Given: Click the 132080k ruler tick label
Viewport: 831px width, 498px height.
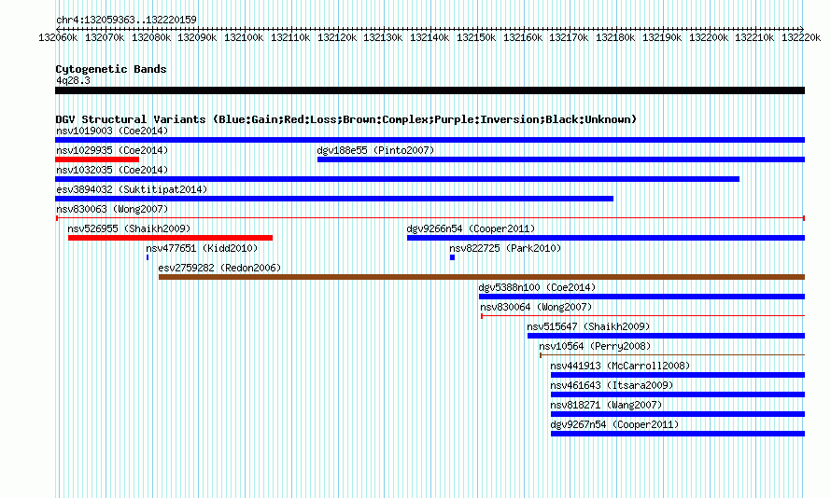Looking at the screenshot, I should point(151,37).
